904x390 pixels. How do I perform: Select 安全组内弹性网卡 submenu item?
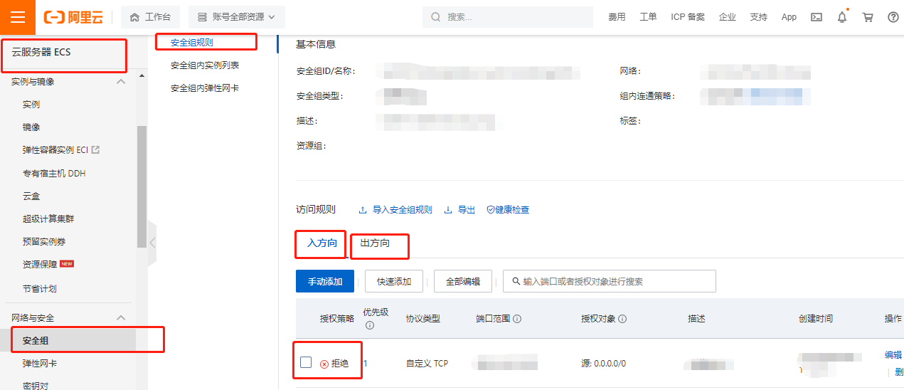[x=205, y=88]
